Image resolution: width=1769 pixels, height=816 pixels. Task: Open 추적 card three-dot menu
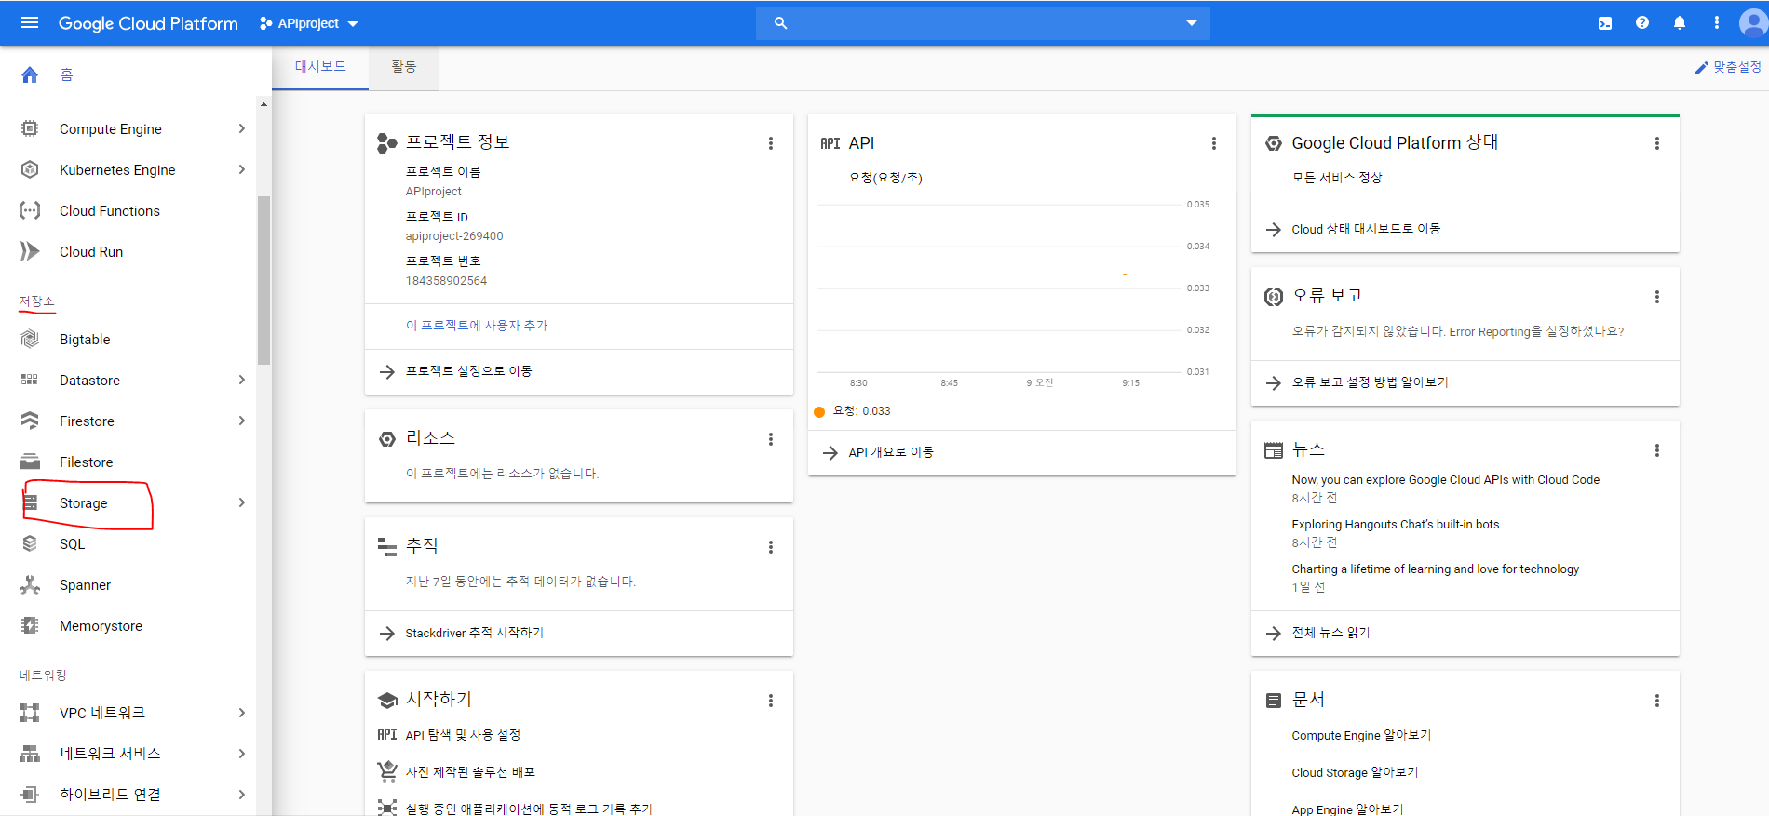(771, 547)
